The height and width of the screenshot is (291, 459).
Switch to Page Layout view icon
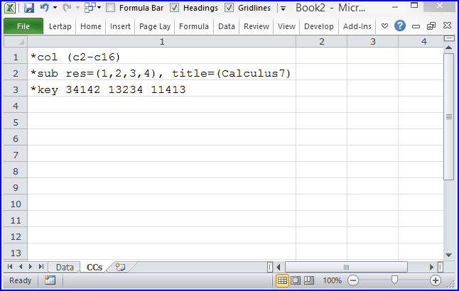[296, 280]
